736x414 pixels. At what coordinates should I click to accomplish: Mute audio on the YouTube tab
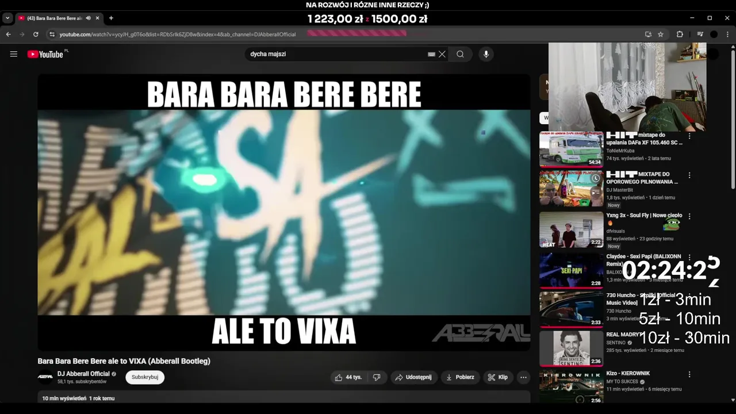[x=89, y=18]
